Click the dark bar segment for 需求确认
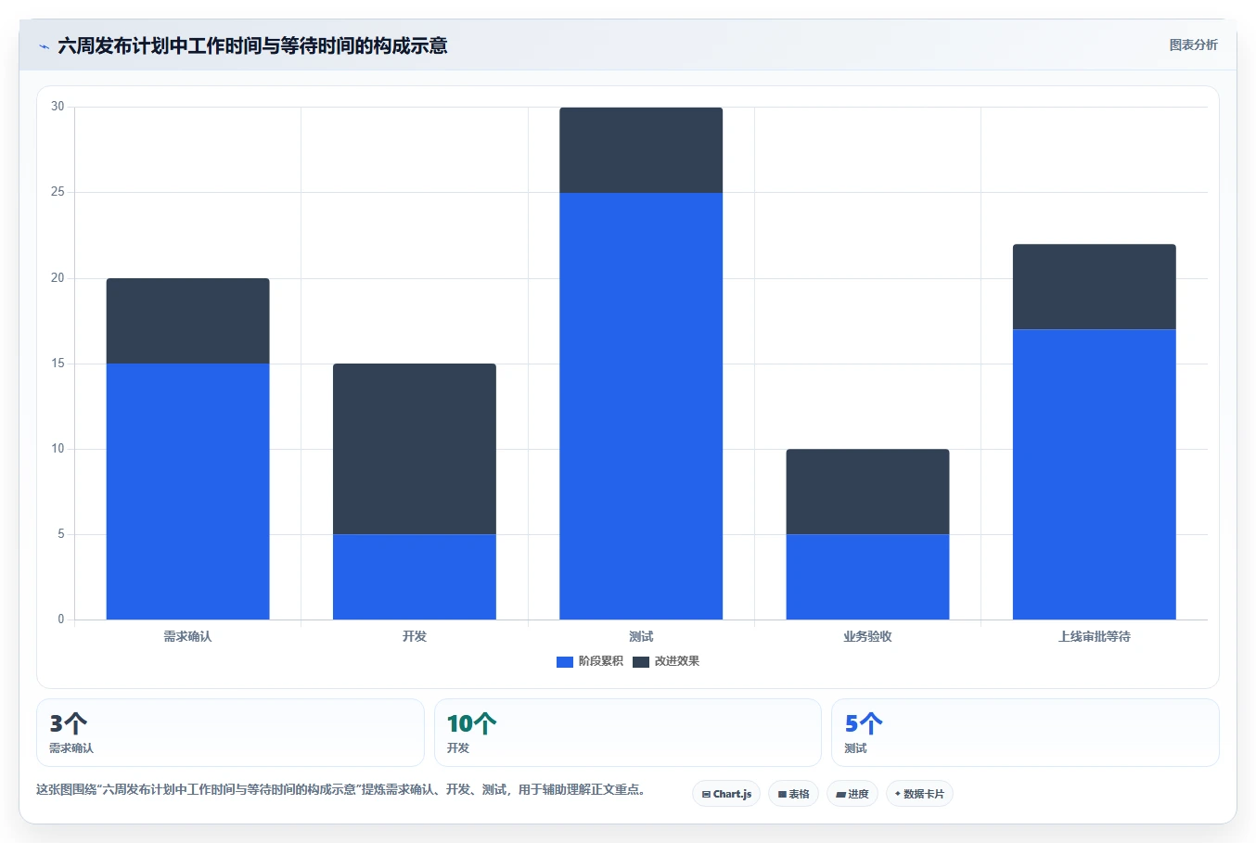The image size is (1256, 843). coord(188,321)
